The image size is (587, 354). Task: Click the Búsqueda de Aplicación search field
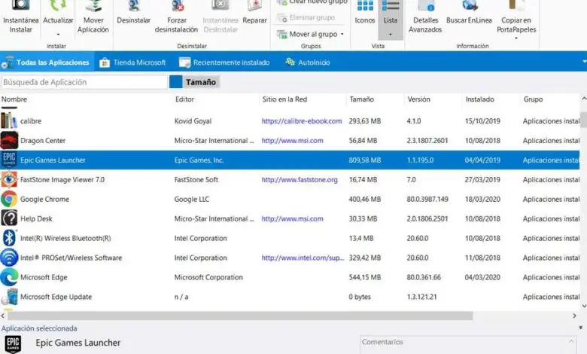click(x=84, y=82)
